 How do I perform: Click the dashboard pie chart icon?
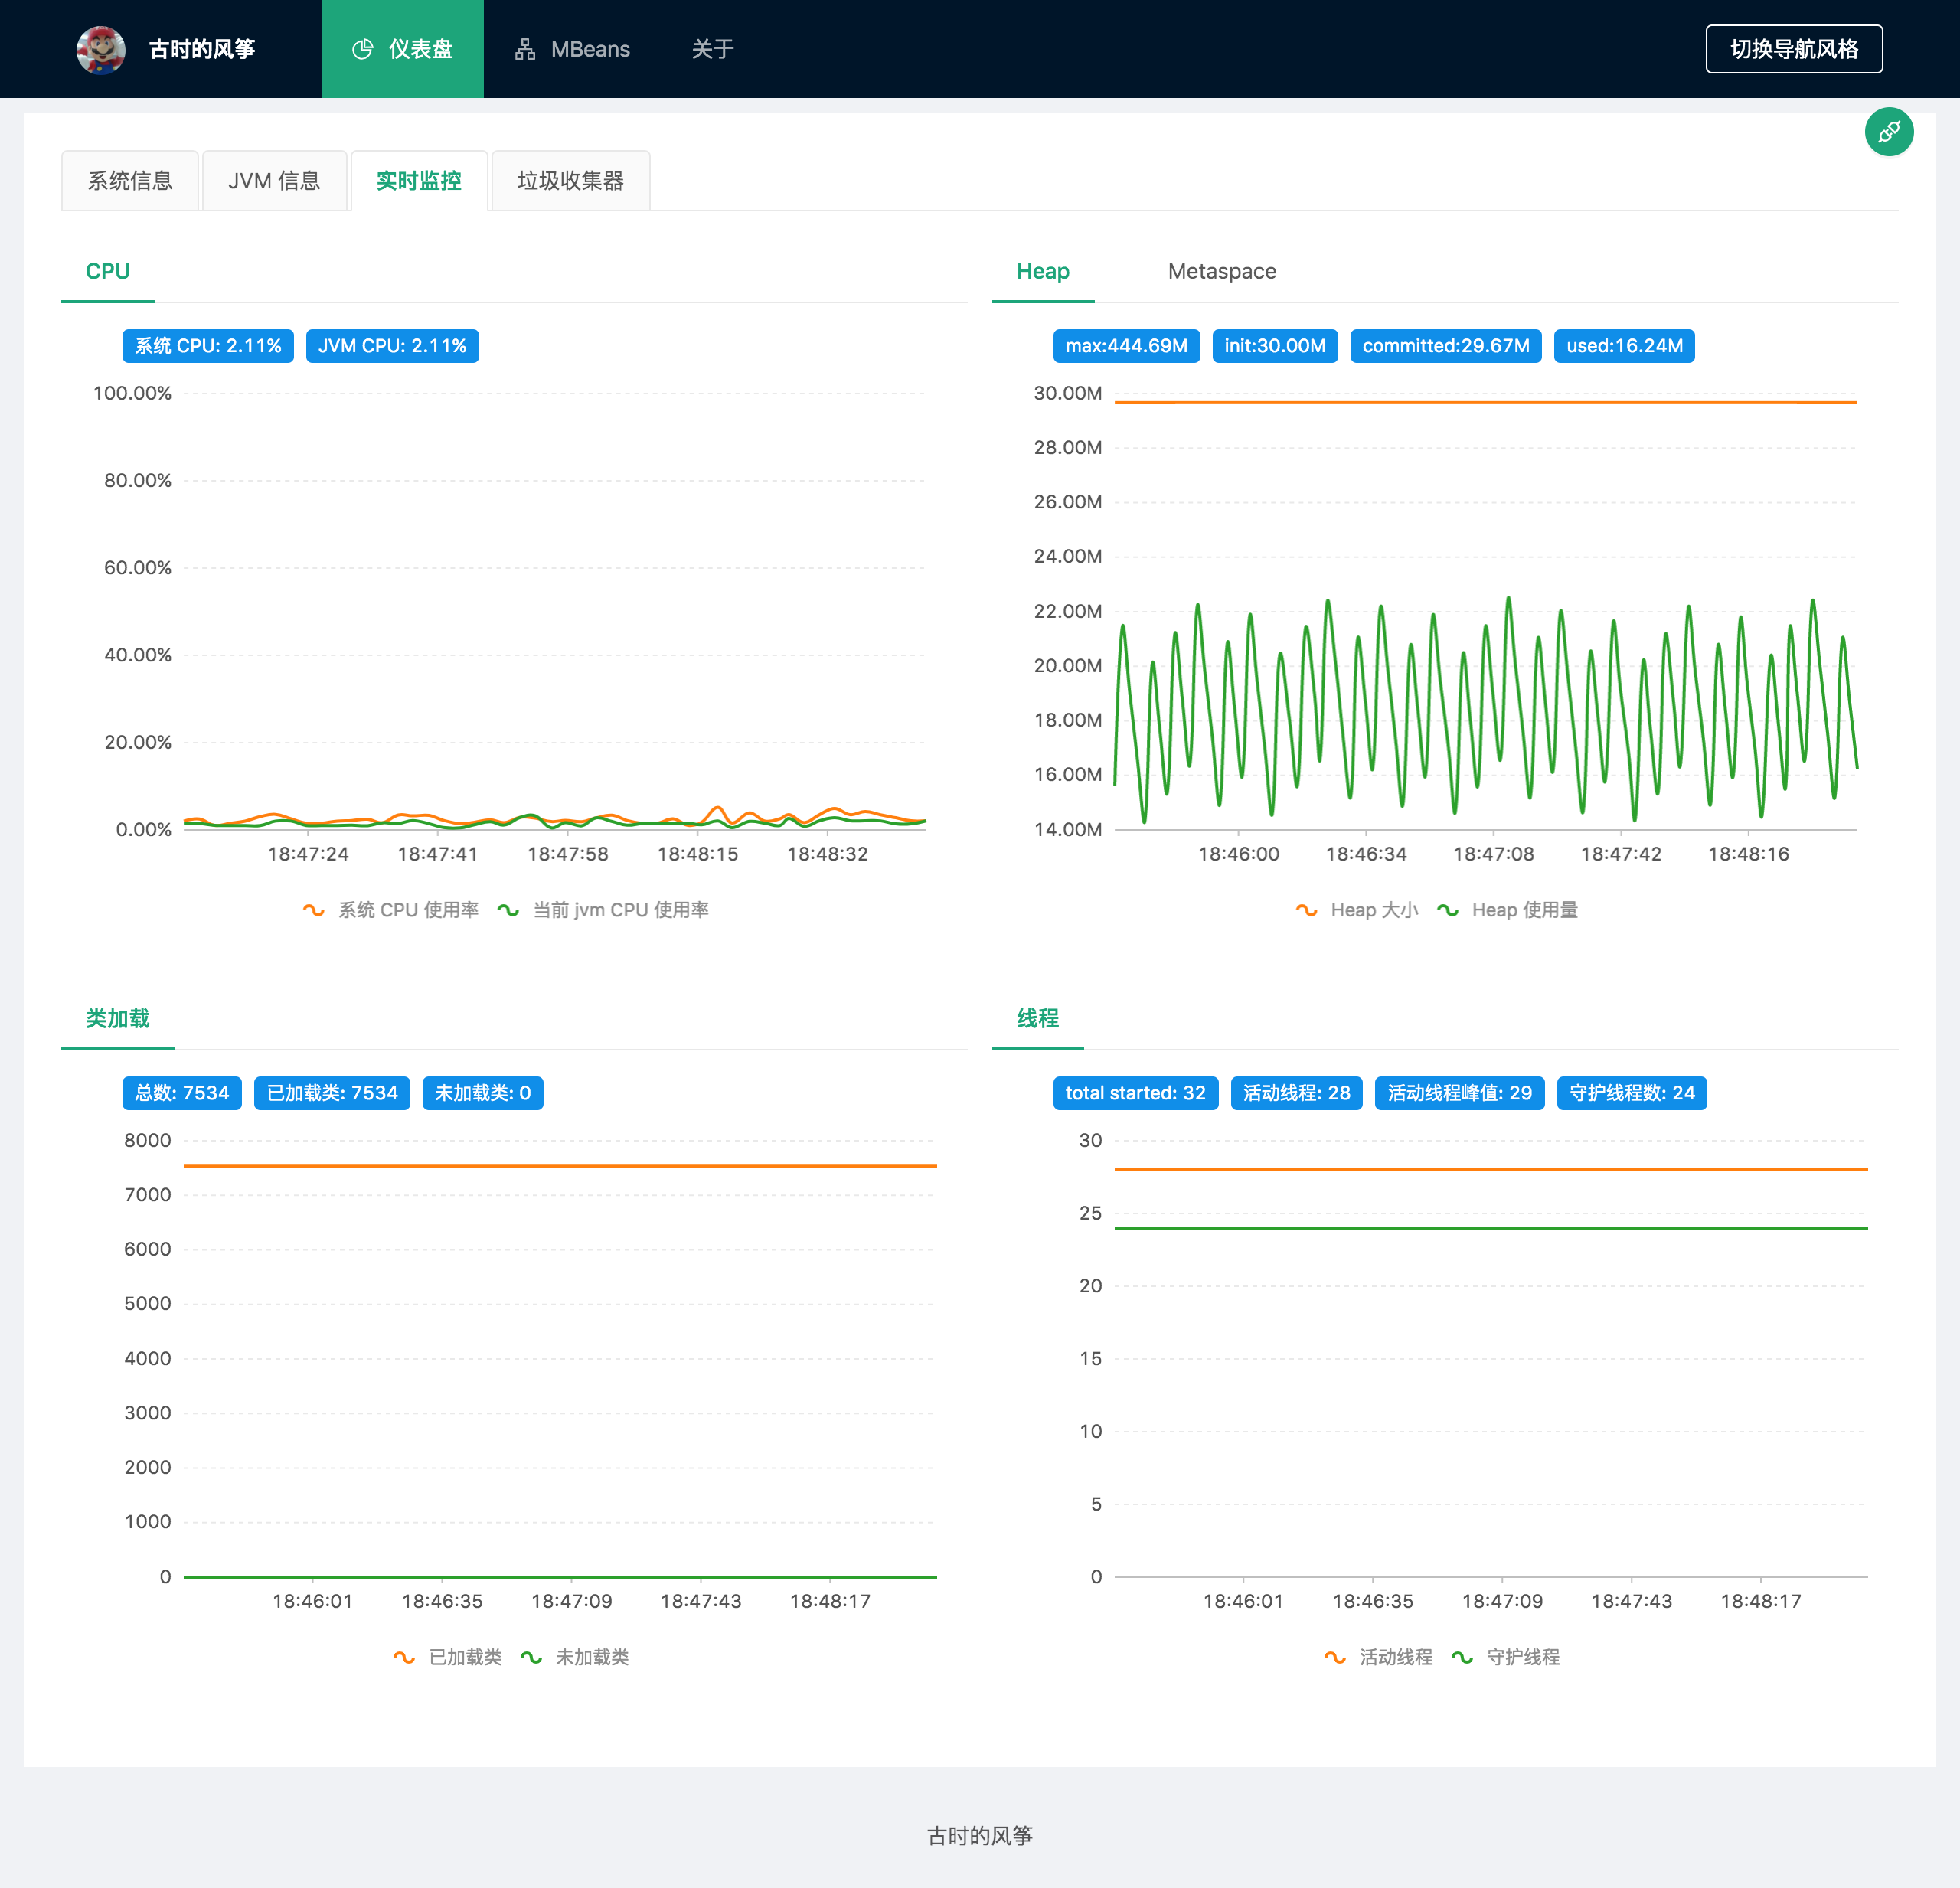(362, 49)
